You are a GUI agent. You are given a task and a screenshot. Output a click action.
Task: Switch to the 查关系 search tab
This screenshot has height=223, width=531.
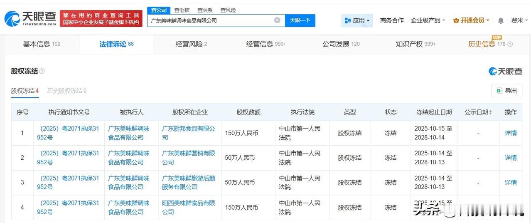205,10
